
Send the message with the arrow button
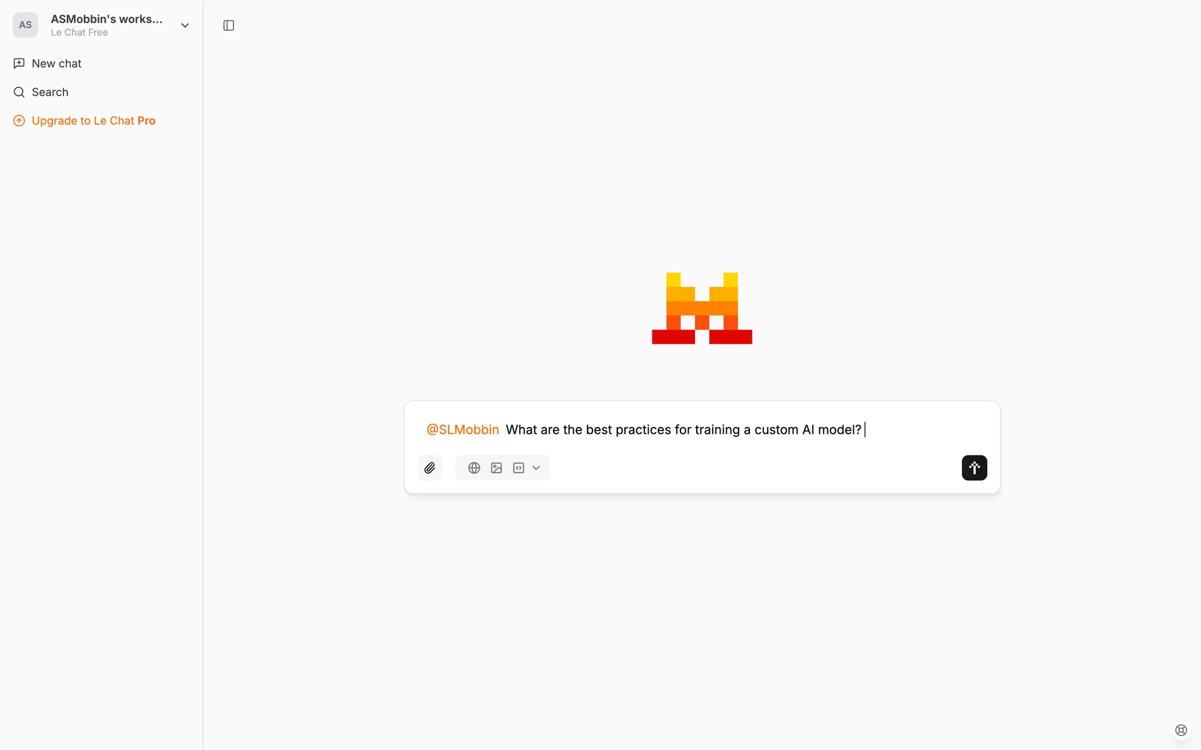(x=974, y=467)
